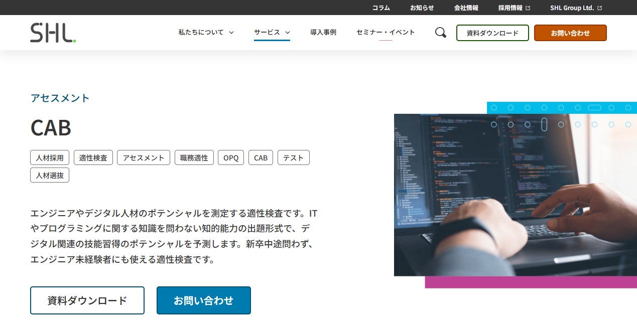
Task: Click external link icon beside 採用情報
Action: (x=528, y=8)
